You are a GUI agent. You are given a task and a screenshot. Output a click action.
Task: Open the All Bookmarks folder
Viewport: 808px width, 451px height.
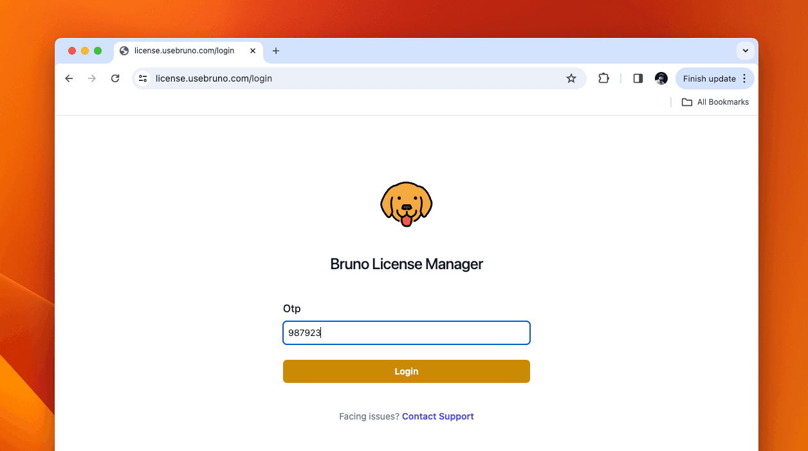(715, 102)
